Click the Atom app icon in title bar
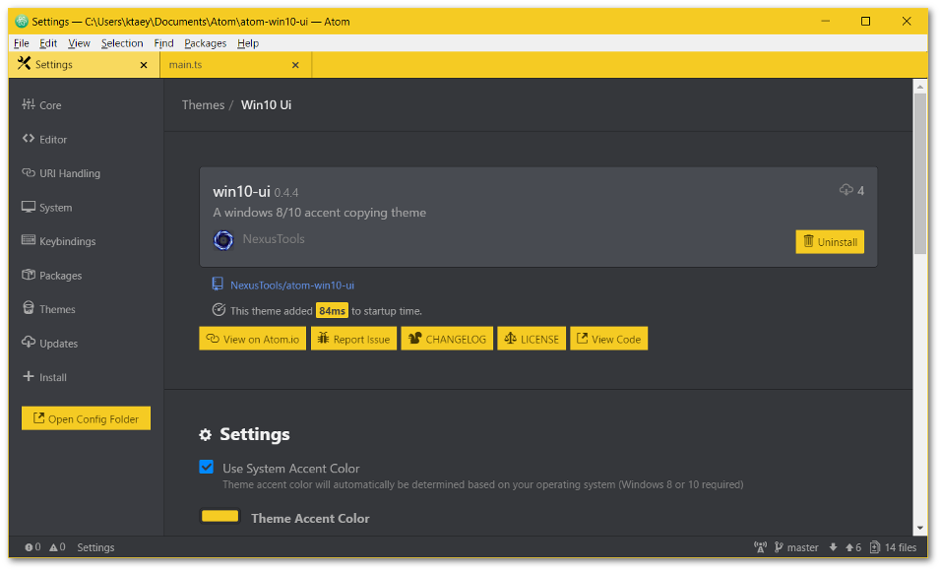The image size is (941, 571). tap(22, 22)
